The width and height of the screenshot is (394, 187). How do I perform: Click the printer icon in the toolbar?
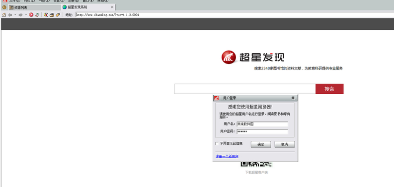click(52, 15)
